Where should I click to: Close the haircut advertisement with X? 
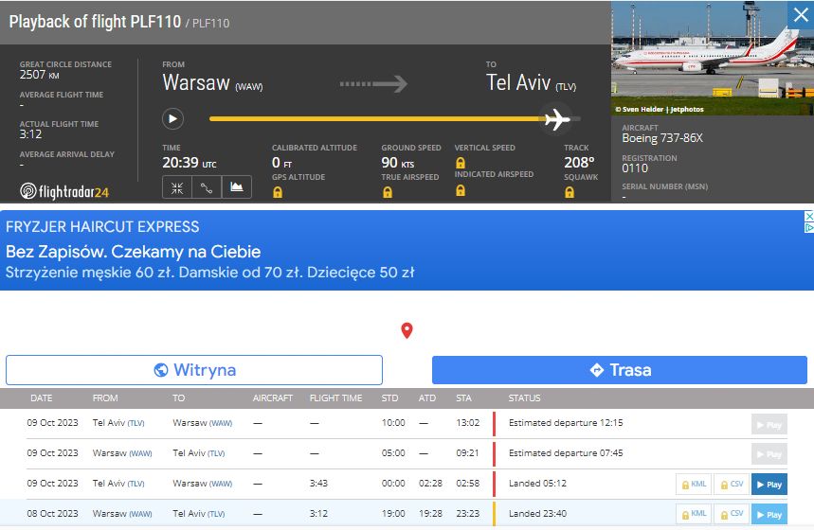(x=809, y=216)
